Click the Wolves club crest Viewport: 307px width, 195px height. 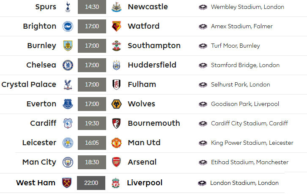pyautogui.click(x=116, y=104)
